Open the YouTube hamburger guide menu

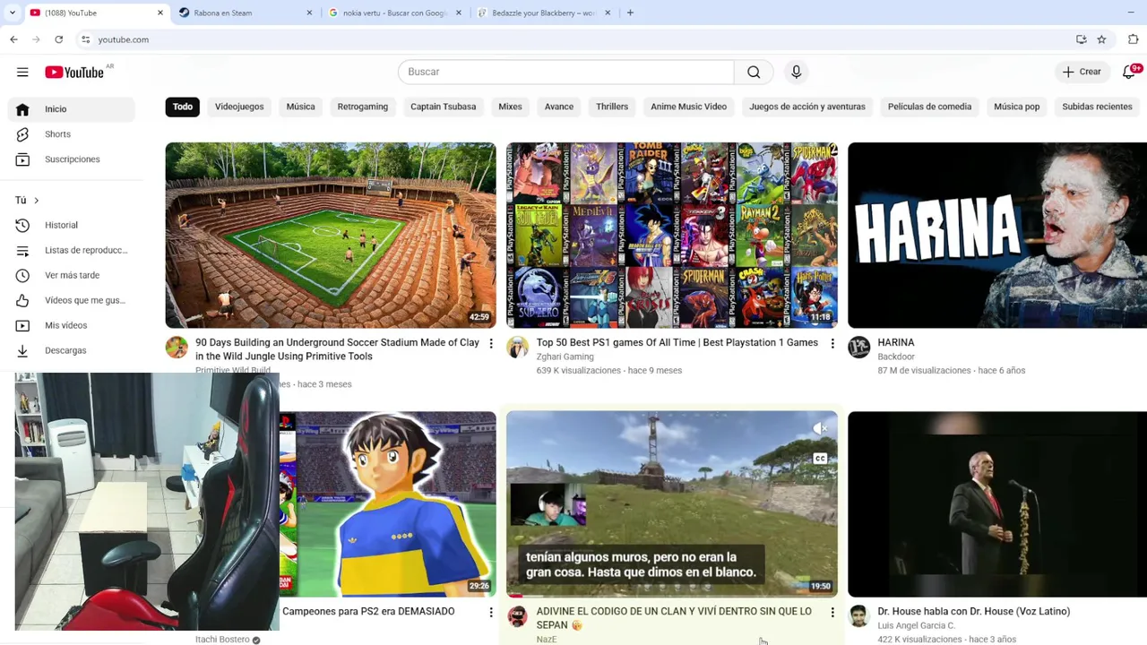pos(22,72)
